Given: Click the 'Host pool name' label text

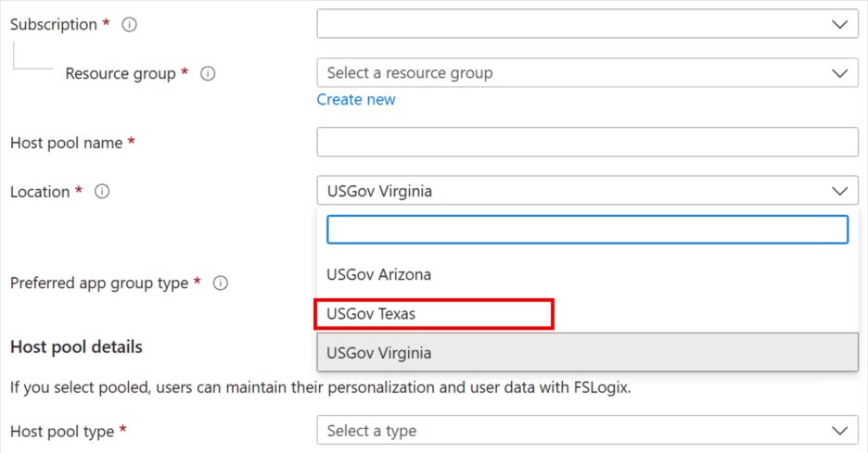Looking at the screenshot, I should coord(66,143).
